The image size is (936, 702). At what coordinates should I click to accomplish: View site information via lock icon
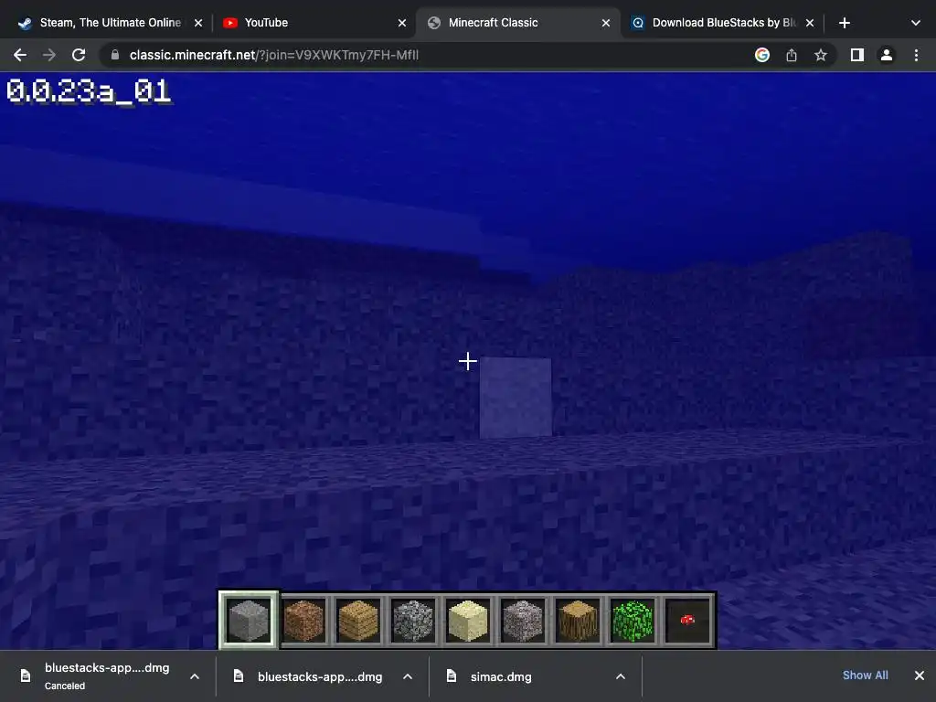click(x=115, y=55)
